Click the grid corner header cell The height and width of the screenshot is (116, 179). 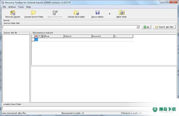(x=33, y=36)
